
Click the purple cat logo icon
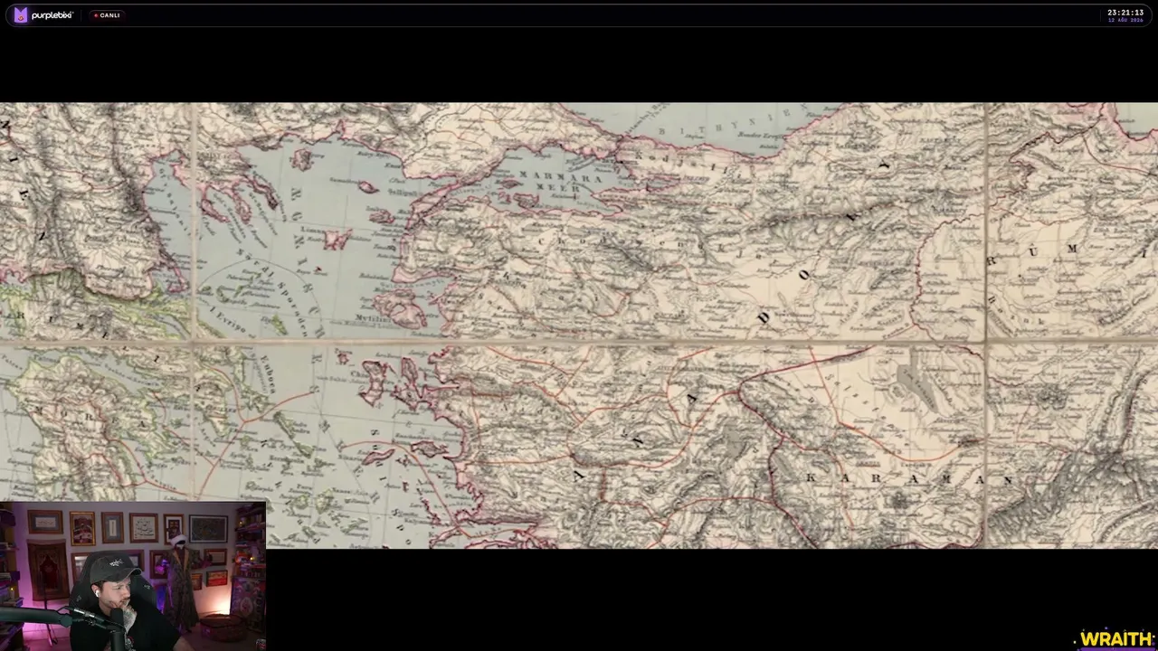coord(20,15)
